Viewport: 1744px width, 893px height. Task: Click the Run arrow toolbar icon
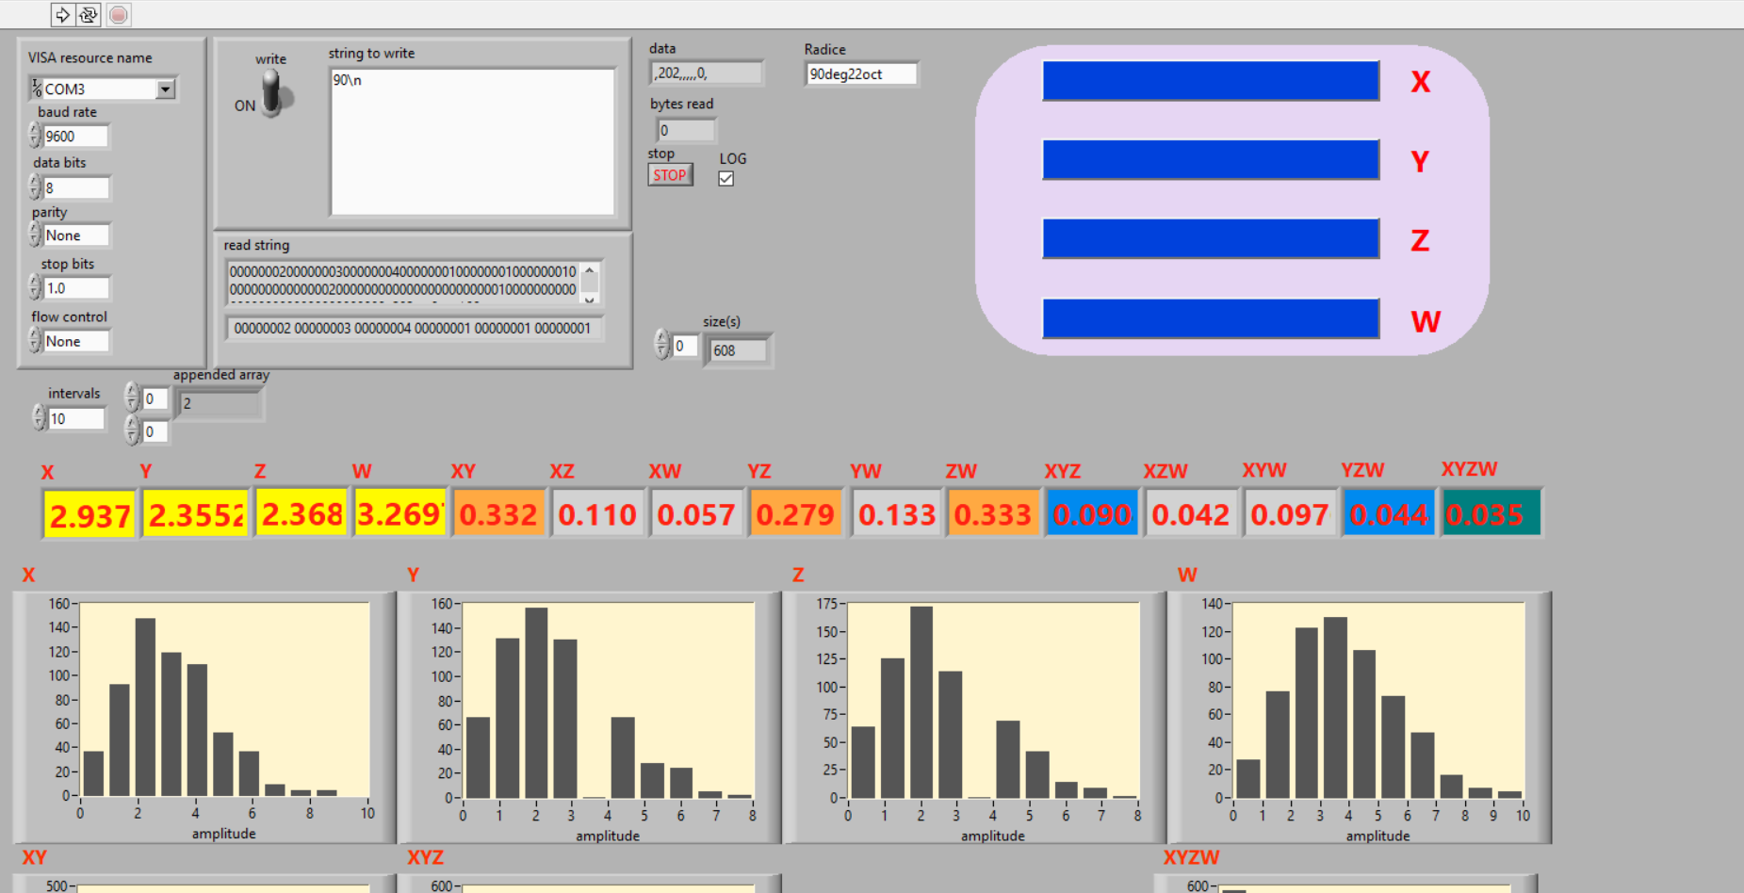62,14
